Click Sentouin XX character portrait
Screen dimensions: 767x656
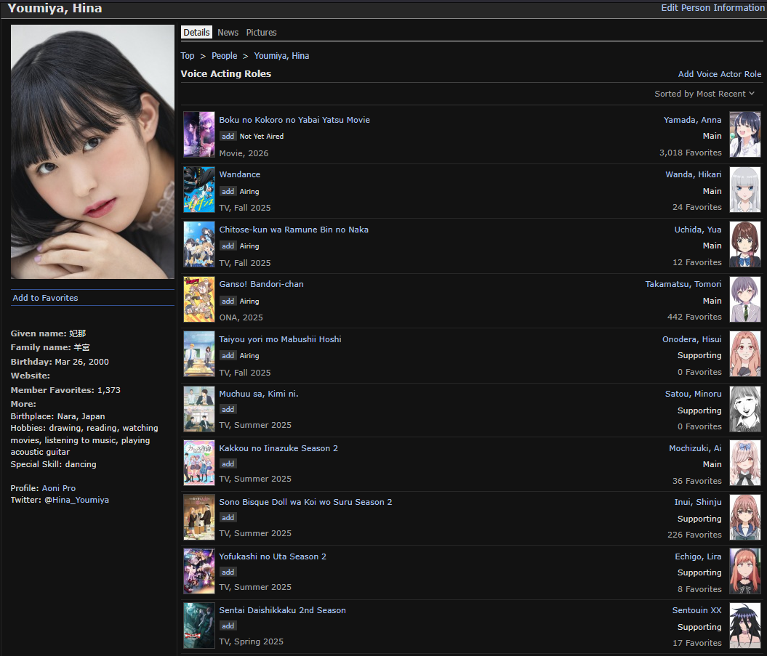(745, 625)
